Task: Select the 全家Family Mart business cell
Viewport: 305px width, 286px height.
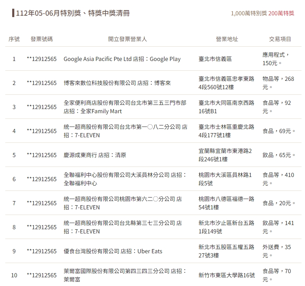Action: pos(125,107)
